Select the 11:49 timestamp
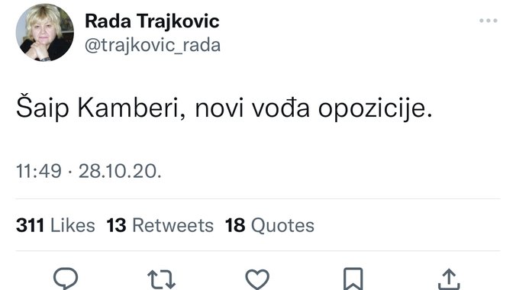516x290 pixels. 38,172
